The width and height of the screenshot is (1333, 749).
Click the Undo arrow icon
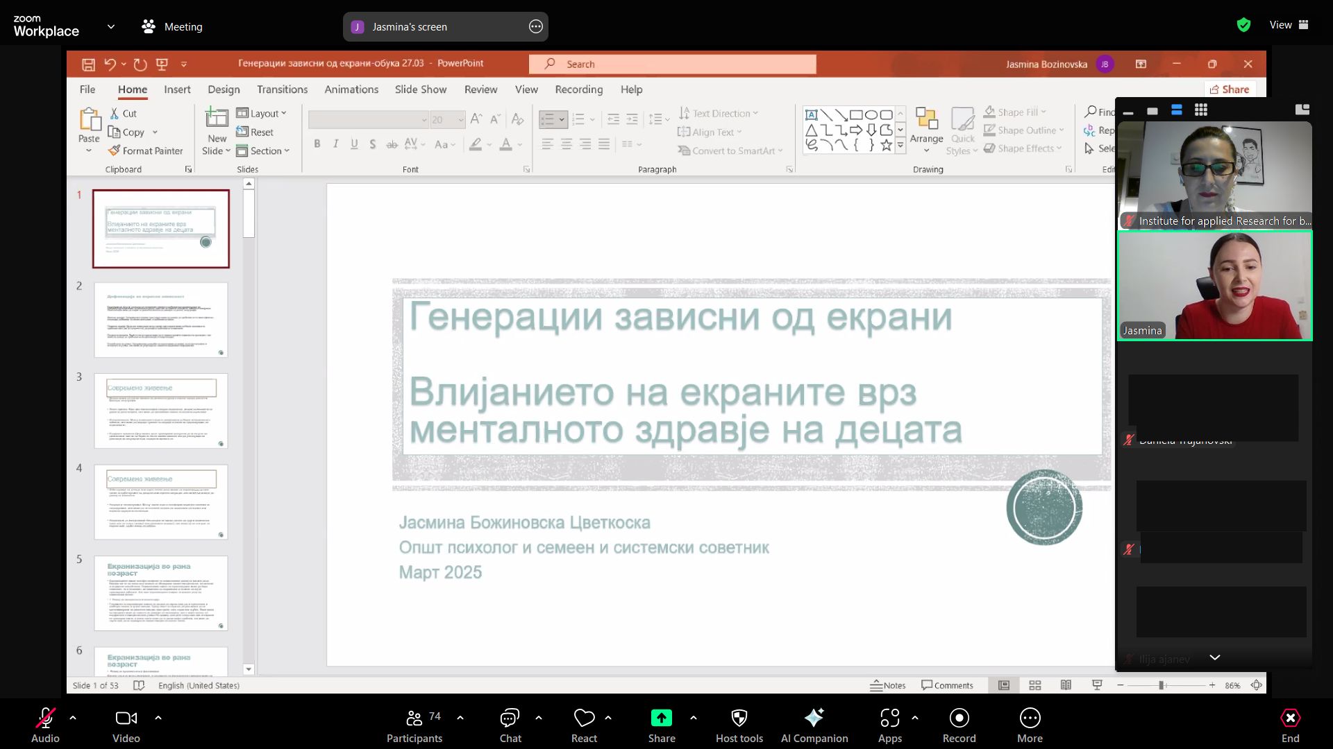click(110, 64)
